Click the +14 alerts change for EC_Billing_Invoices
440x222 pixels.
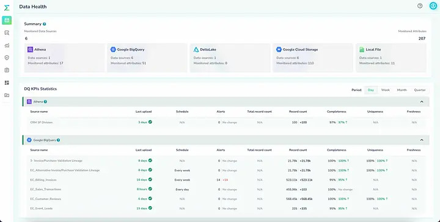[x=225, y=180]
